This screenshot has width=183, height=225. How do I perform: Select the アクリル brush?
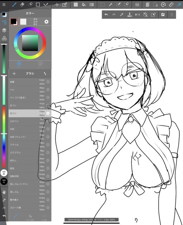[30, 145]
